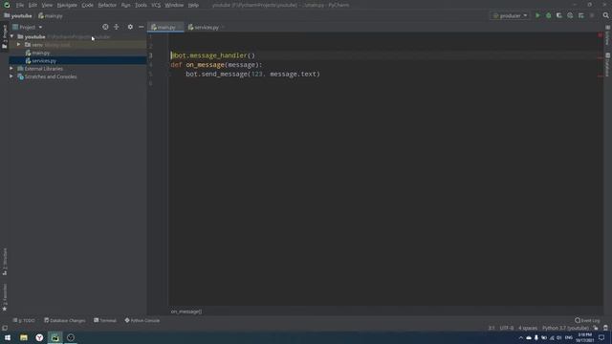
Task: Open the TODO tool window button
Action: tap(24, 320)
